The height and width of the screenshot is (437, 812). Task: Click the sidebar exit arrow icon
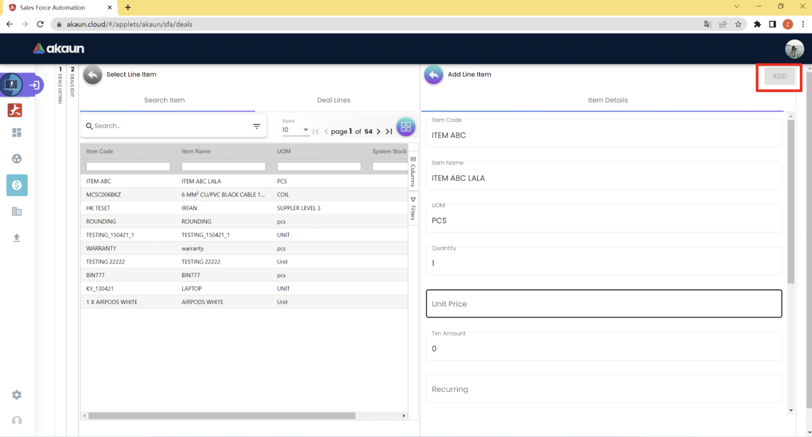(x=34, y=85)
